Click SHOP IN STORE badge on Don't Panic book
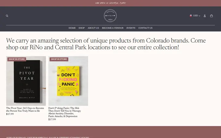Image resolution: width=221 pixels, height=138 pixels. coord(59,59)
